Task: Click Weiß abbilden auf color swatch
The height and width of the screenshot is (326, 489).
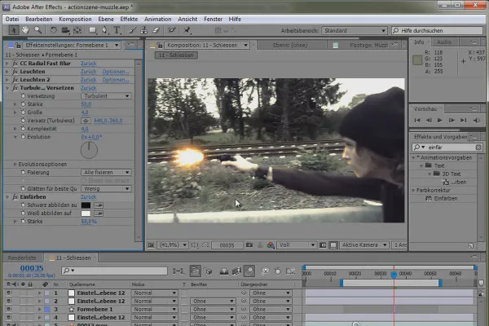Action: pyautogui.click(x=86, y=214)
